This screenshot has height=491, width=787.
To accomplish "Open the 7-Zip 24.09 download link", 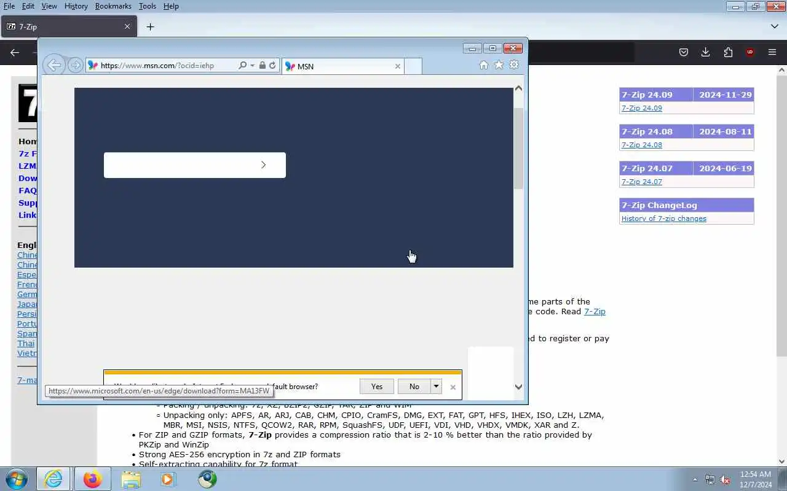I will coord(641,108).
